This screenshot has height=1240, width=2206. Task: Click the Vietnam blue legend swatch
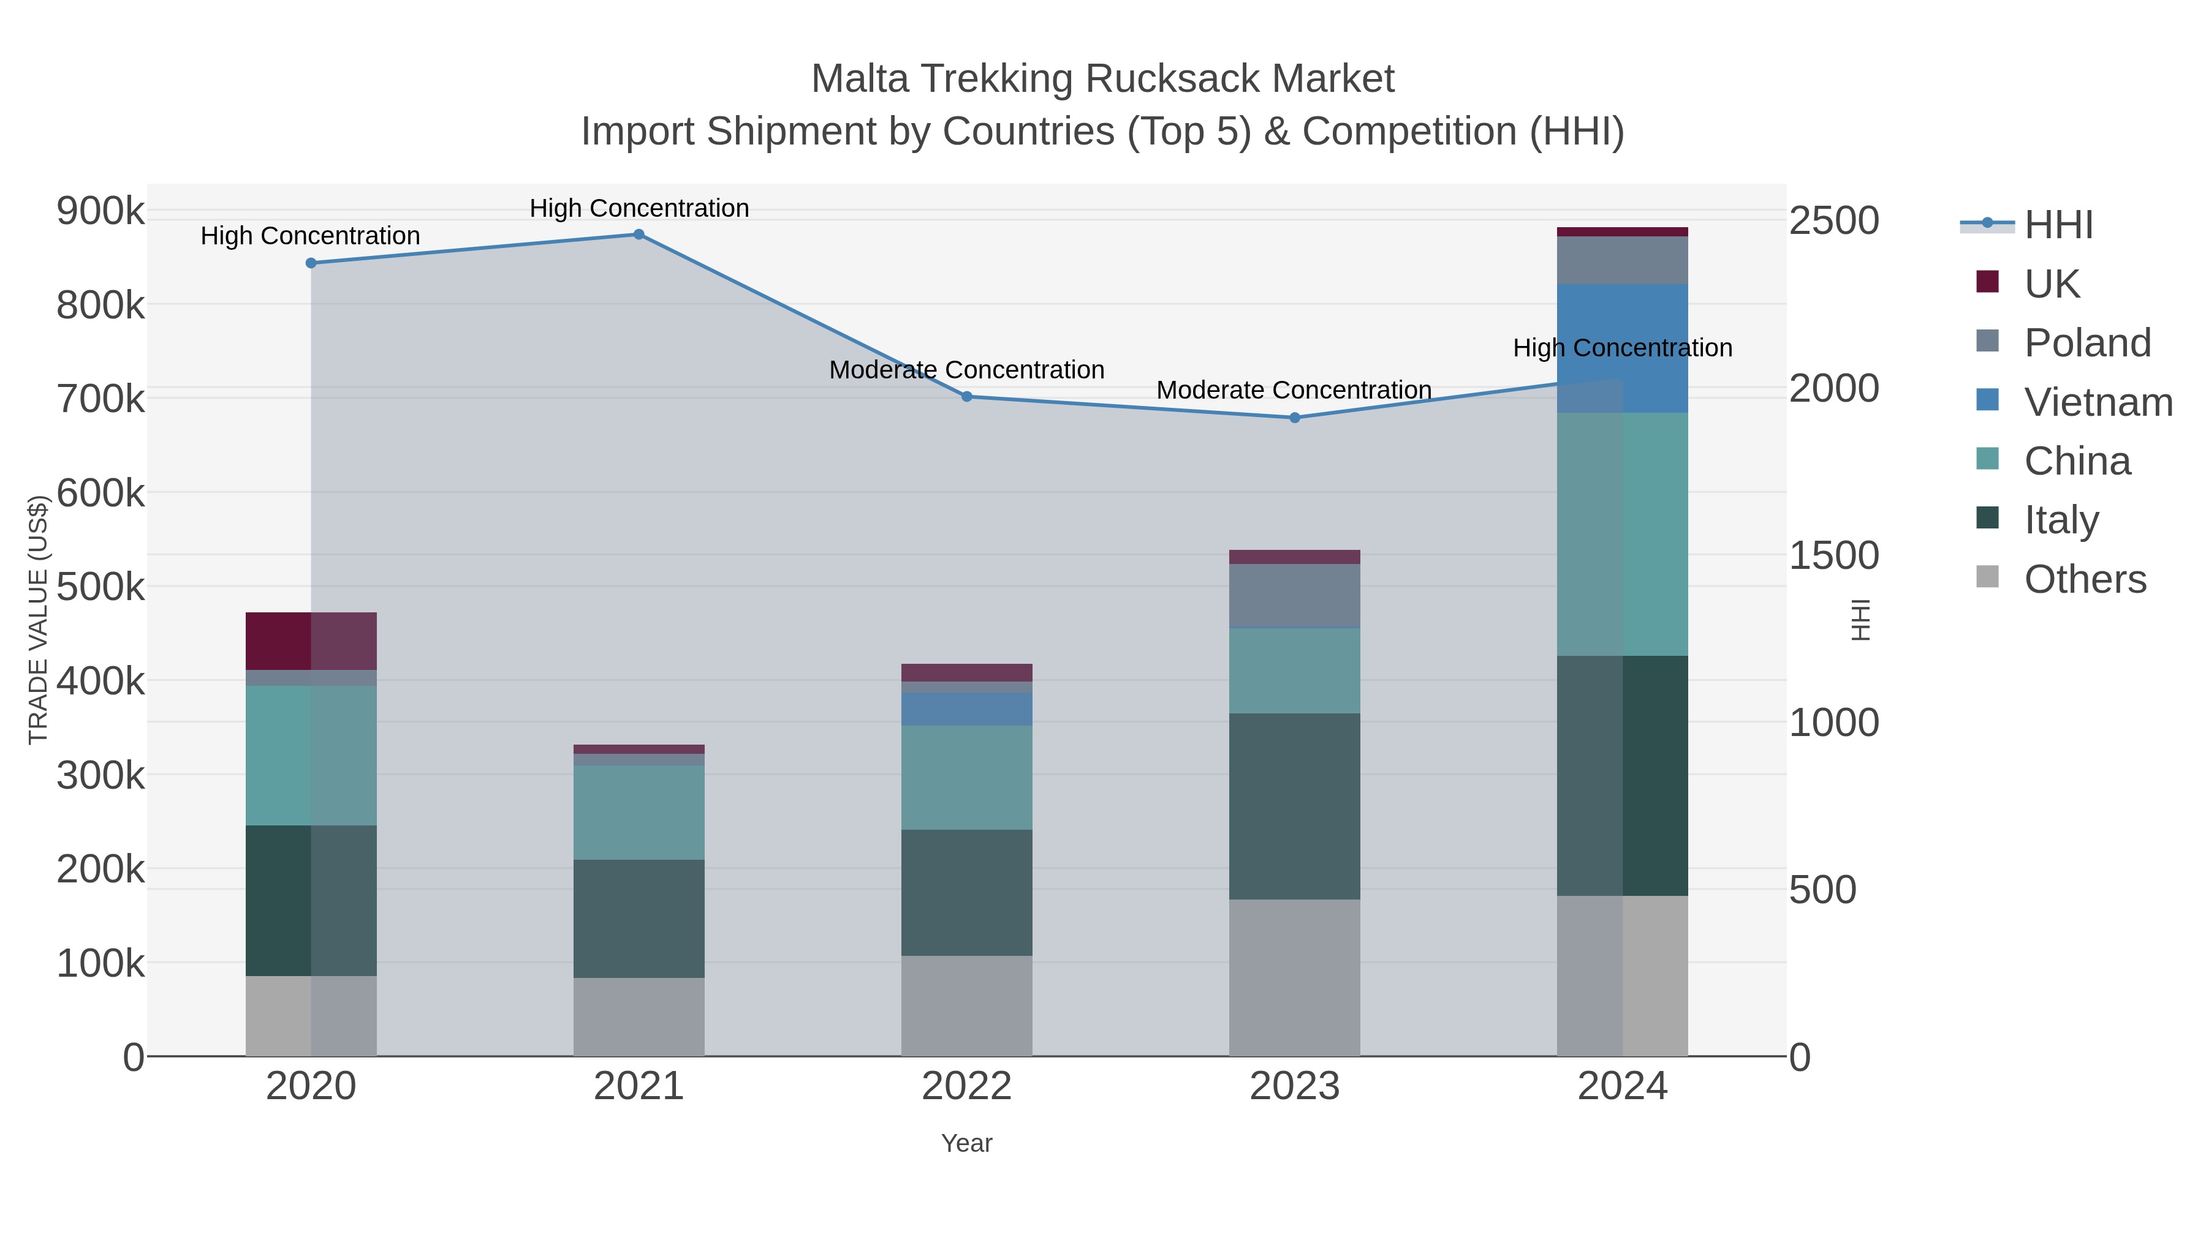pyautogui.click(x=1988, y=400)
